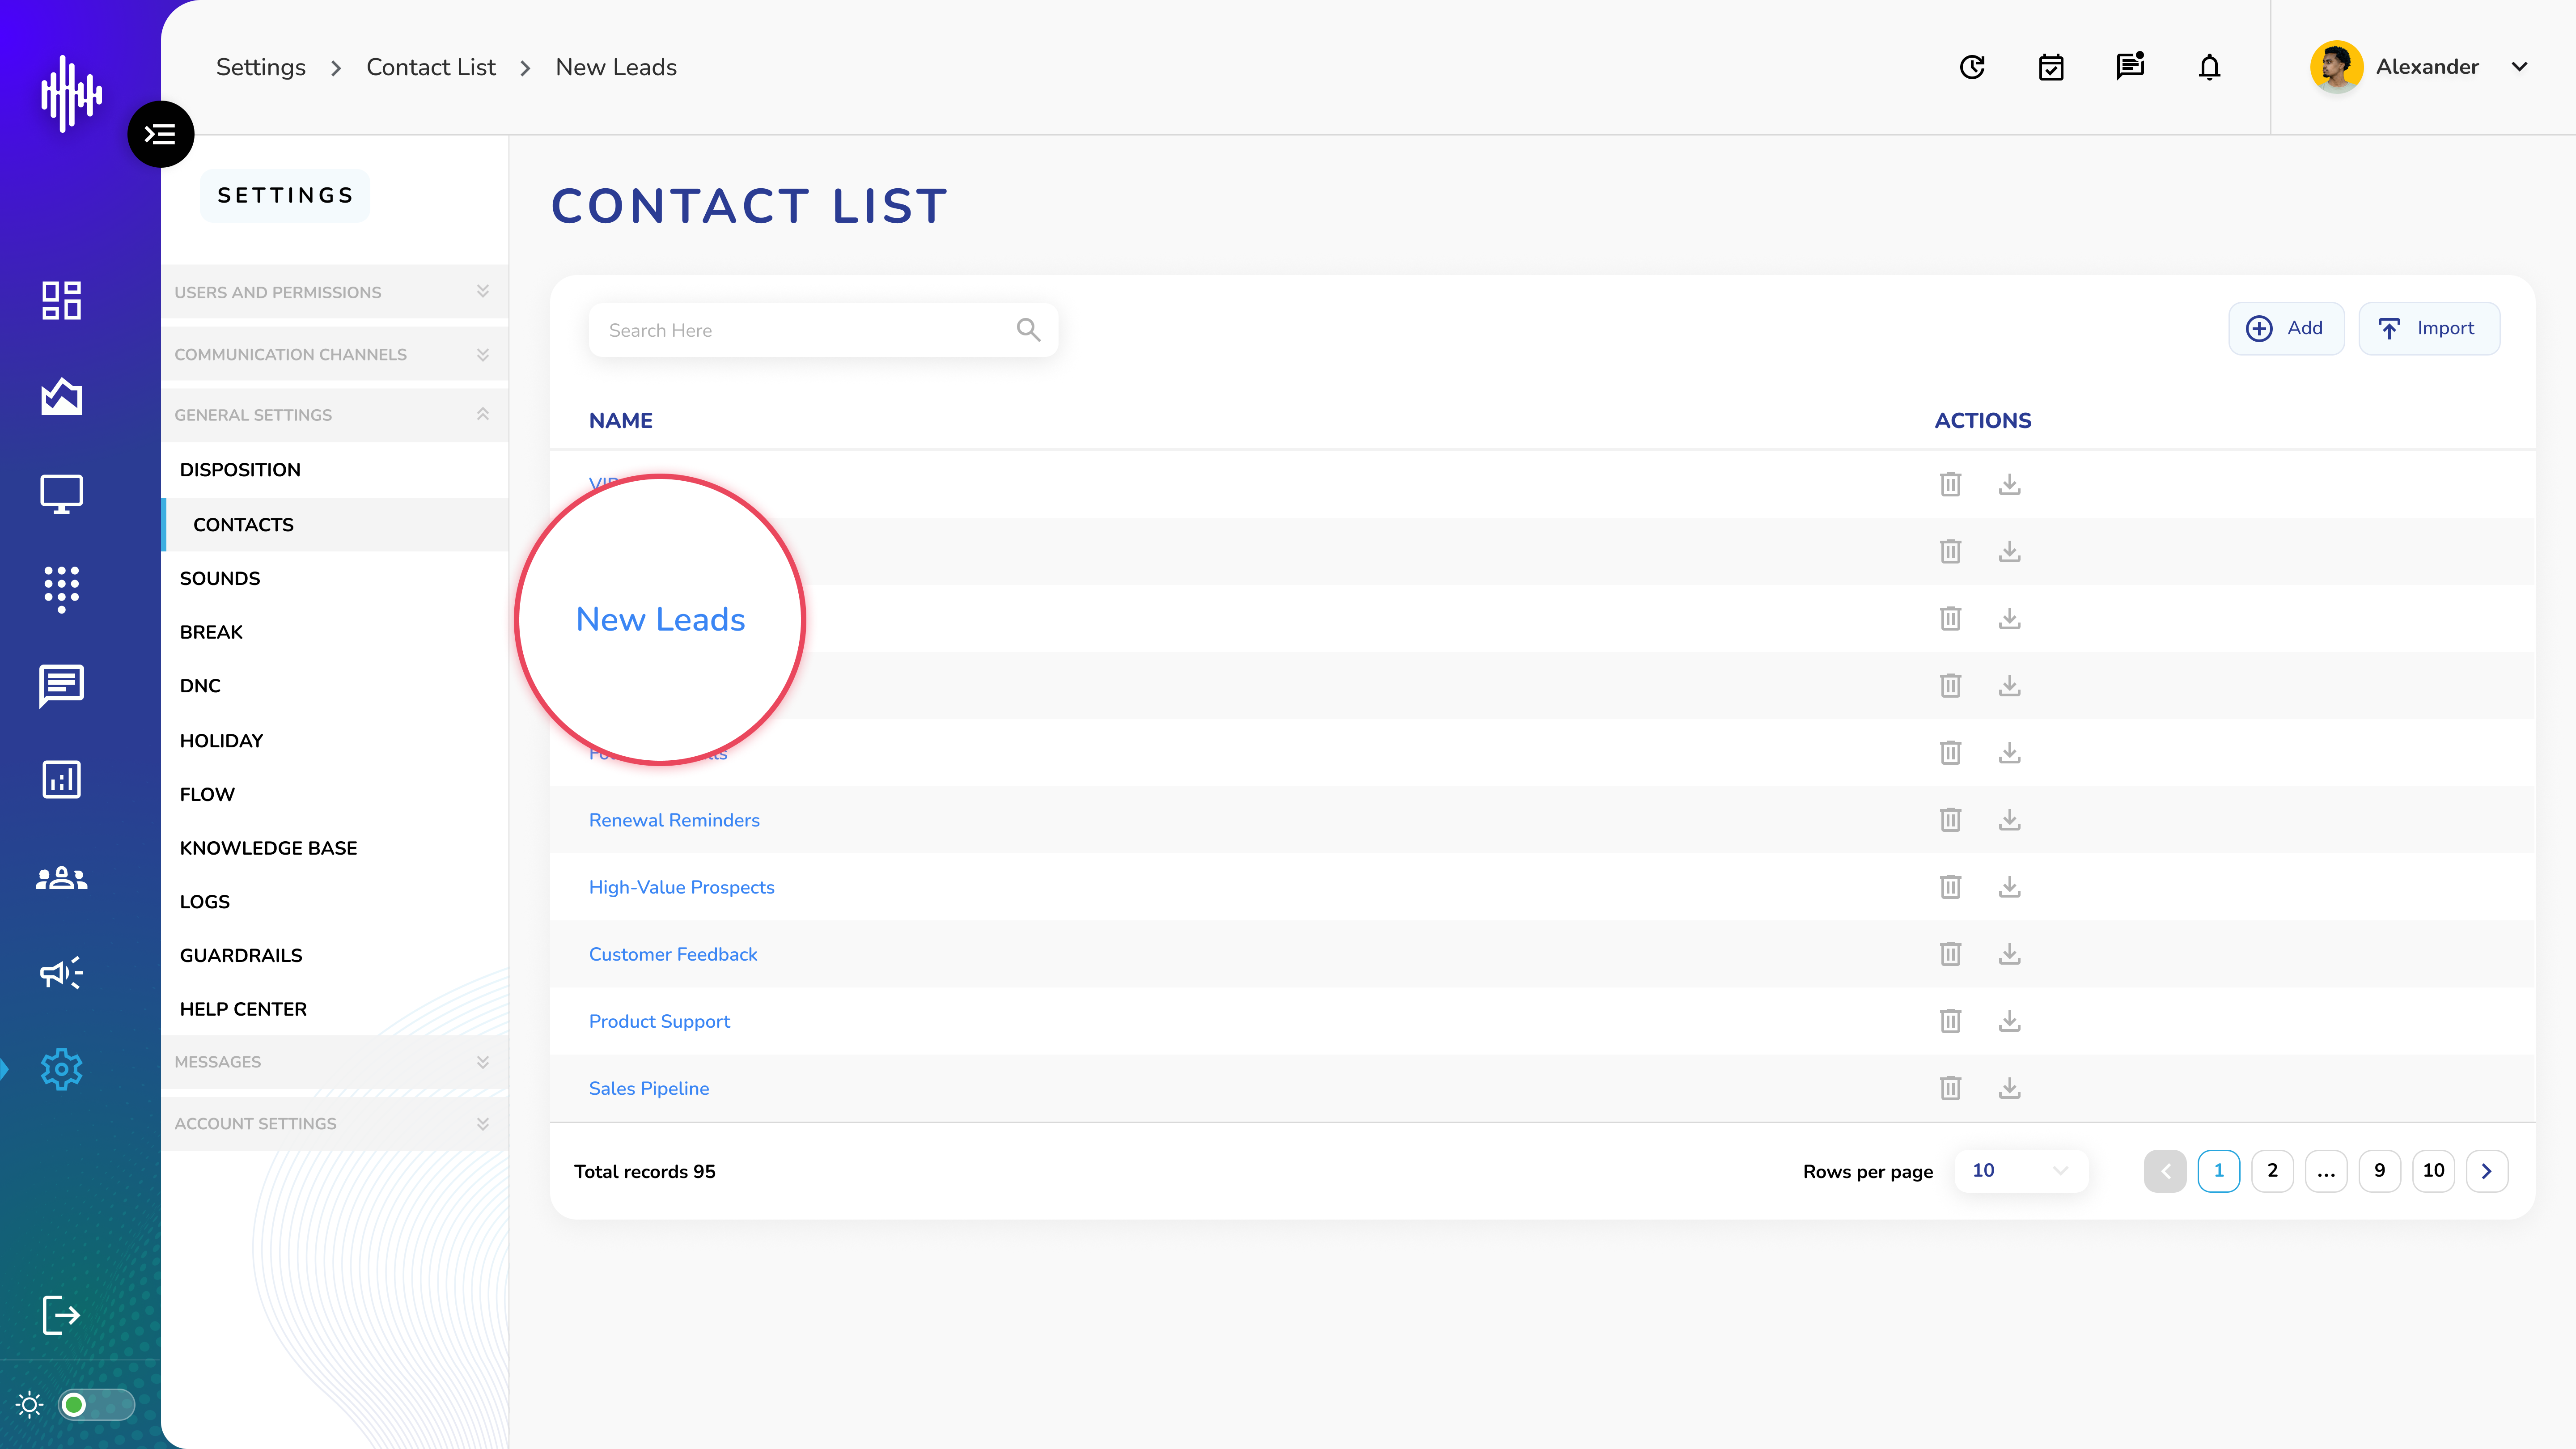Select Contacts in settings menu

pos(335,524)
